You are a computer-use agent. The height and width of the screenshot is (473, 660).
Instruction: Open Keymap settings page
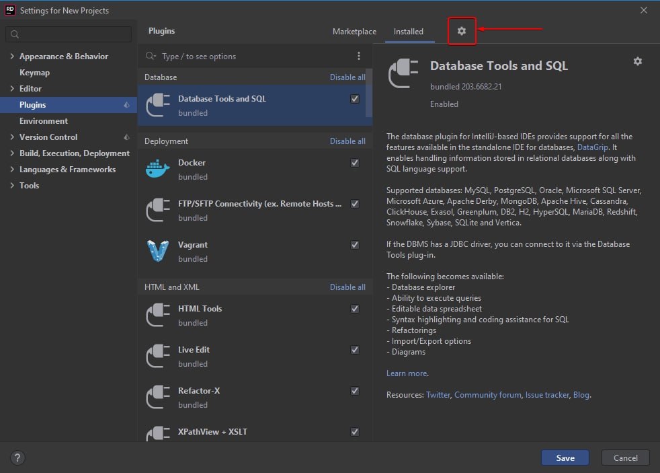34,73
